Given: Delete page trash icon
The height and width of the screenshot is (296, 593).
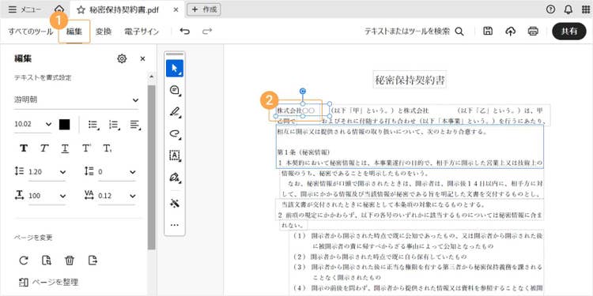Looking at the screenshot, I should click(70, 260).
